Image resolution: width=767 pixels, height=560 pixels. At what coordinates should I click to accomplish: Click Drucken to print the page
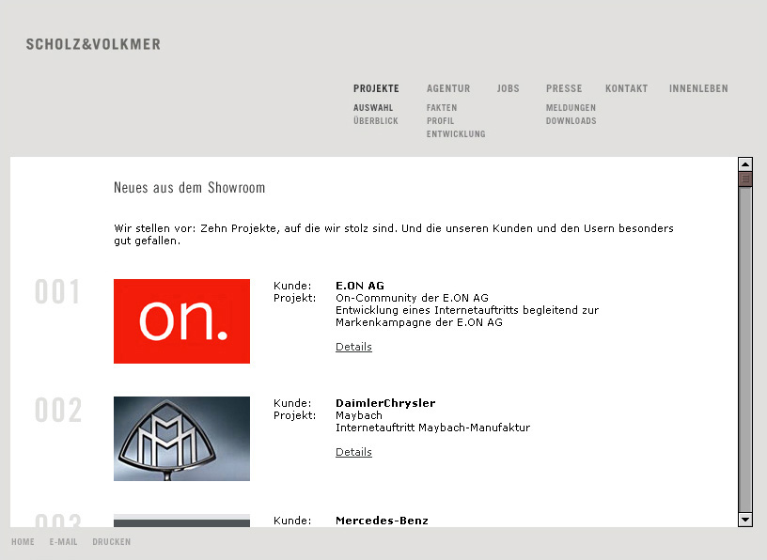(x=112, y=542)
